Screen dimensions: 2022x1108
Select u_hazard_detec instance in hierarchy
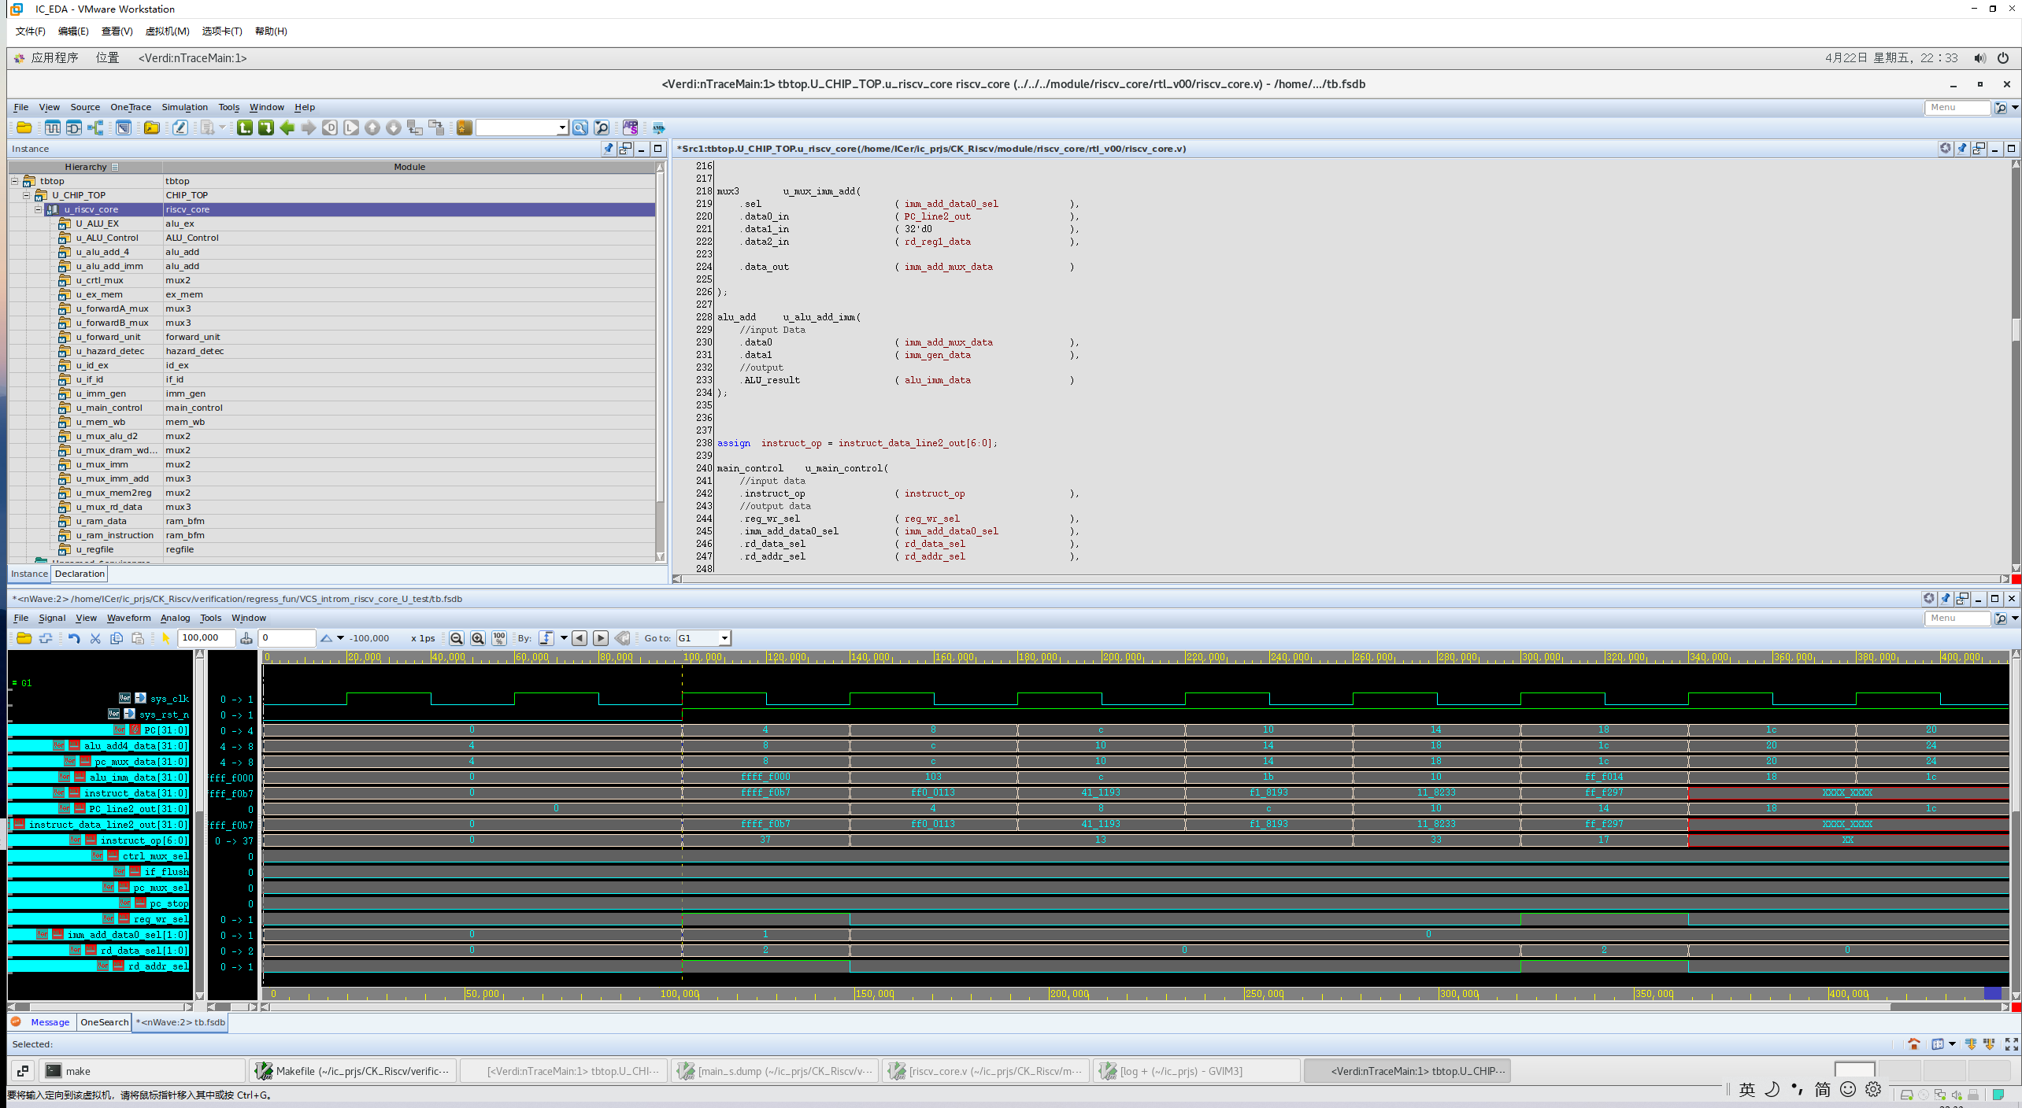tap(110, 351)
